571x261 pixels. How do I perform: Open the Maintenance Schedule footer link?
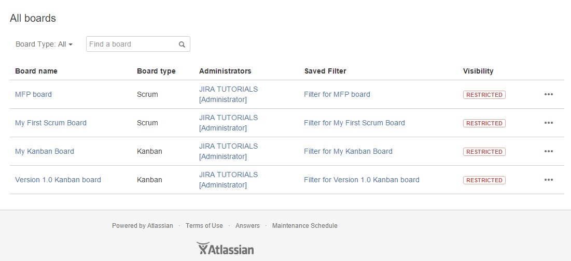tap(305, 226)
